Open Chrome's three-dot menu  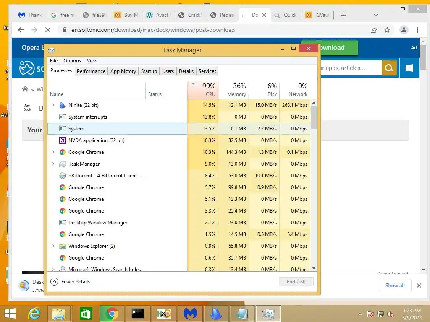pyautogui.click(x=417, y=30)
